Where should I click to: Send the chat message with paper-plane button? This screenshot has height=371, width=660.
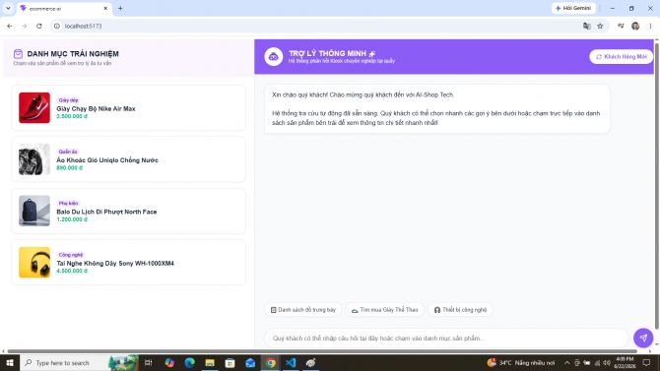[x=642, y=338]
